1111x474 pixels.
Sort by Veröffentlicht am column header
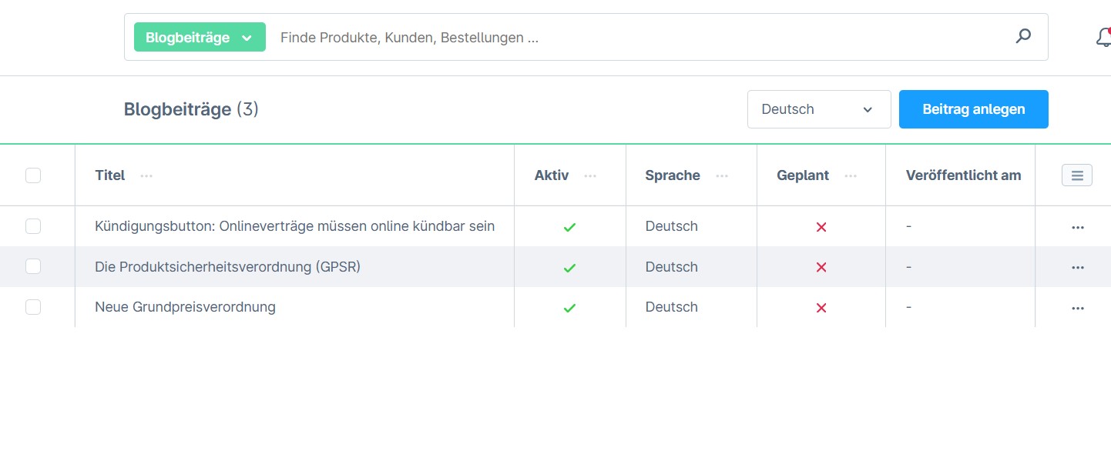pos(963,175)
